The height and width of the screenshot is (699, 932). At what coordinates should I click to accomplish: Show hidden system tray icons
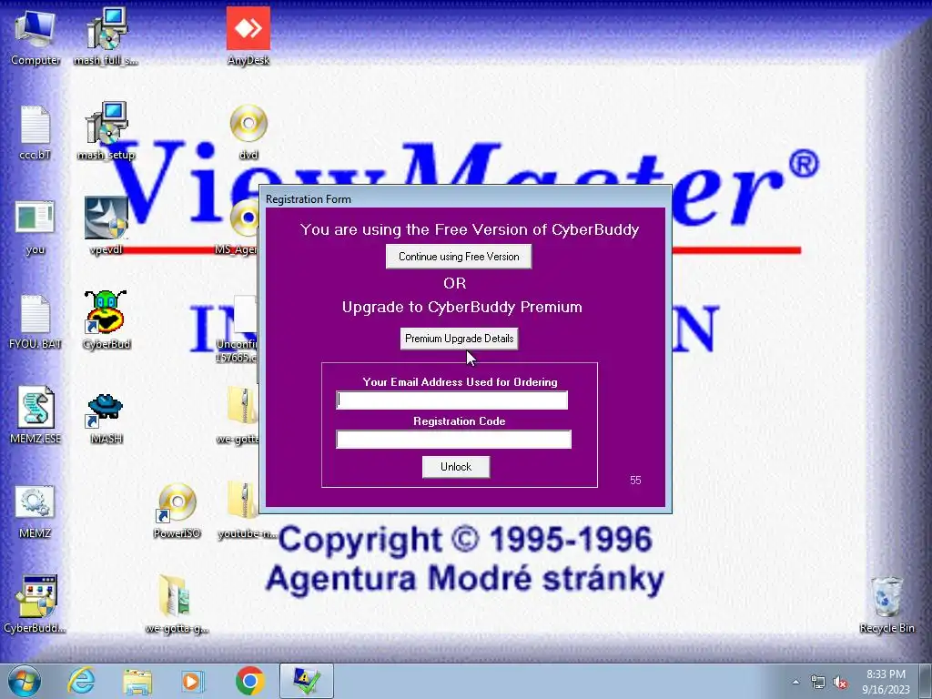click(795, 682)
